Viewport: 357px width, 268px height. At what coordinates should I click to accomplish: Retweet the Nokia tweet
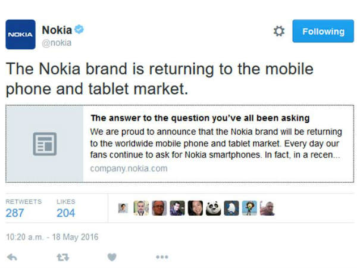tap(62, 257)
